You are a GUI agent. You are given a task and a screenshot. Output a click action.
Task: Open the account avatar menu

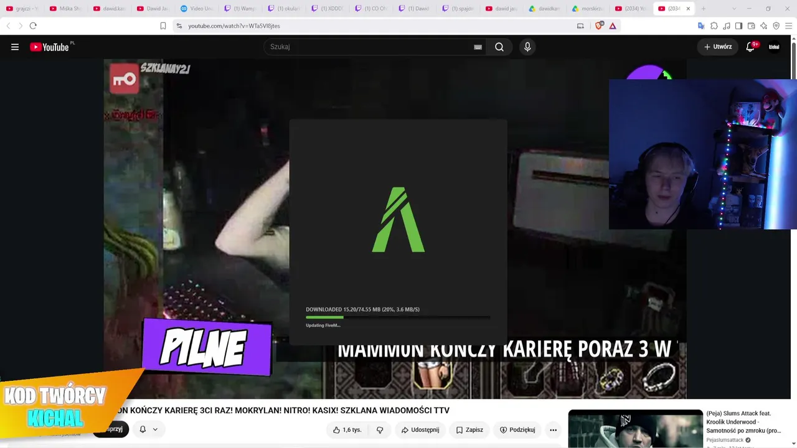click(x=774, y=47)
